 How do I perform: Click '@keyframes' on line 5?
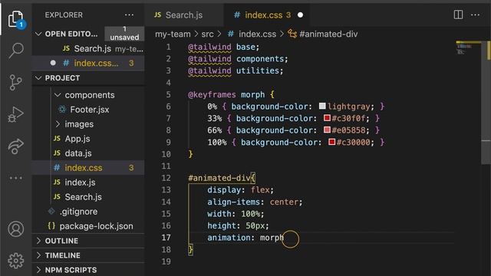[x=212, y=94]
